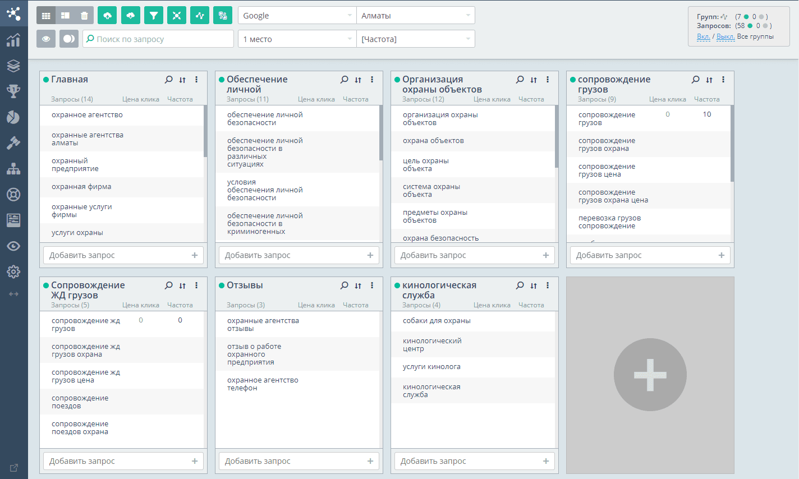799x479 pixels.
Task: Open the bar chart analytics sidebar icon
Action: point(13,40)
